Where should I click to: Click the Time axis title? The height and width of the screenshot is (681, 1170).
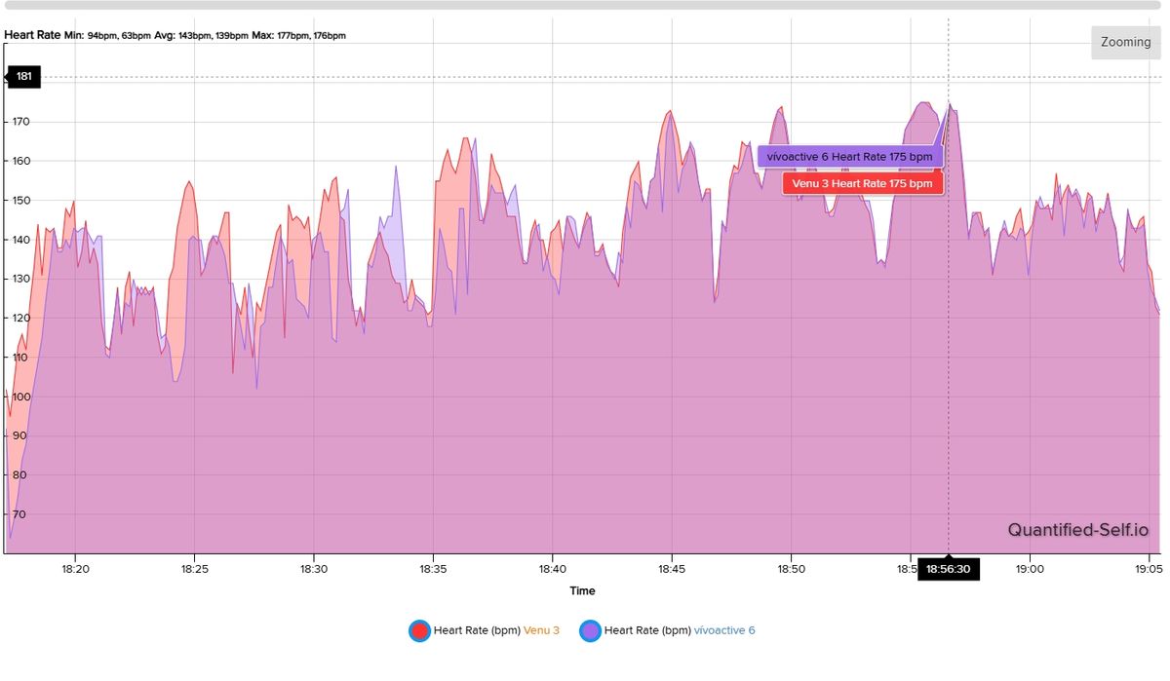(x=582, y=590)
